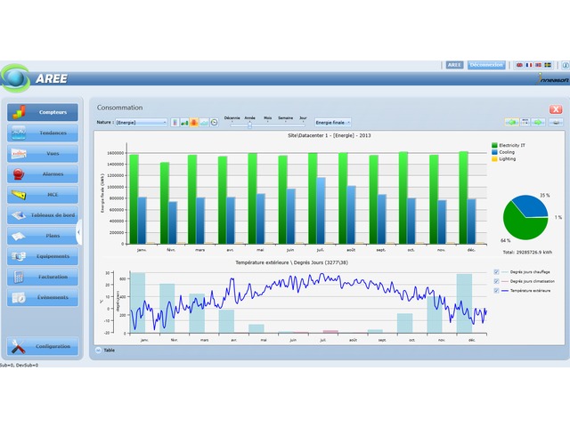
Task: Toggle Degrés jours climatisation checkbox
Action: click(496, 281)
